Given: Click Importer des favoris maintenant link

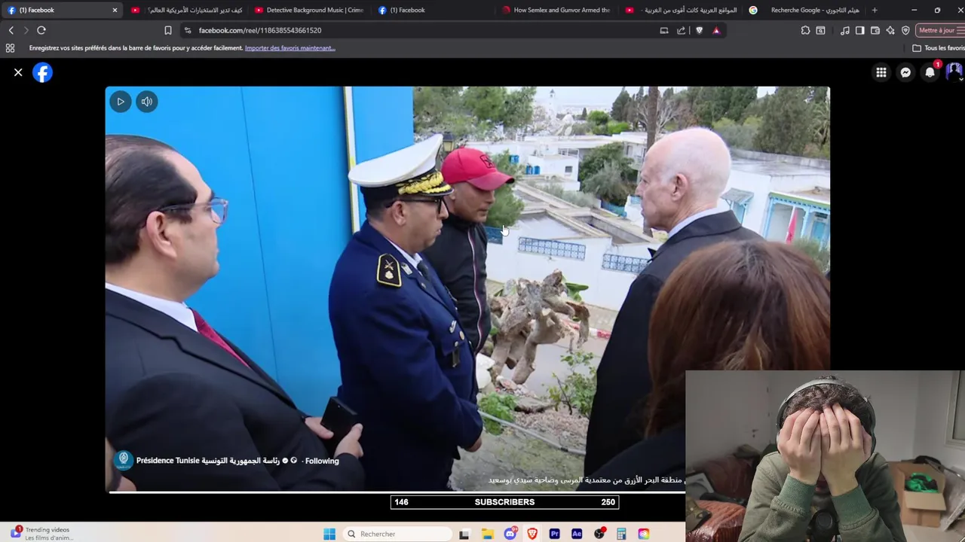Looking at the screenshot, I should (289, 47).
